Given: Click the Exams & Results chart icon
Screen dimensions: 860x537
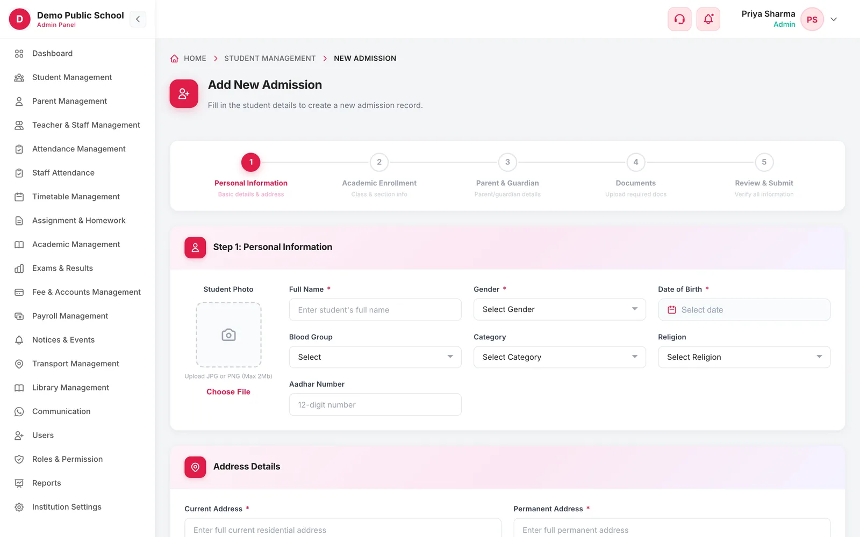Looking at the screenshot, I should tap(19, 268).
